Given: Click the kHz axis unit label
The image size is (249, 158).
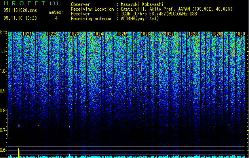Looking at the screenshot, I should point(4,32).
